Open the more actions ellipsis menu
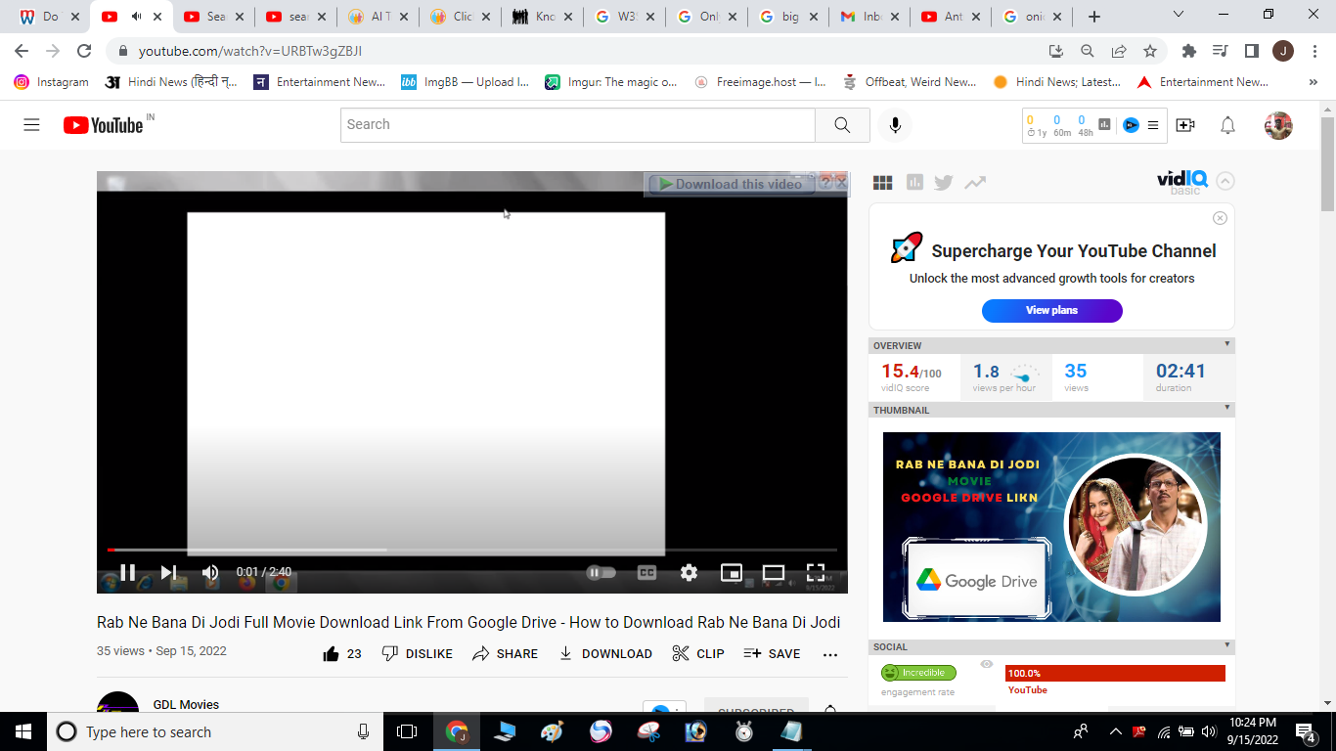Screen dimensions: 1336x751 tap(830, 654)
